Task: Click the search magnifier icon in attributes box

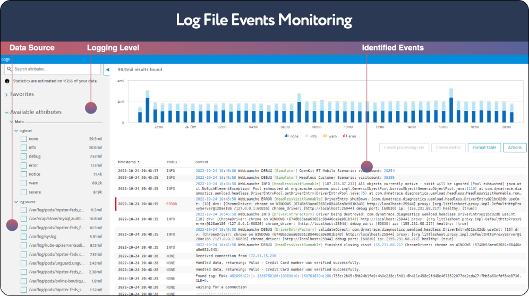Action: [9, 69]
